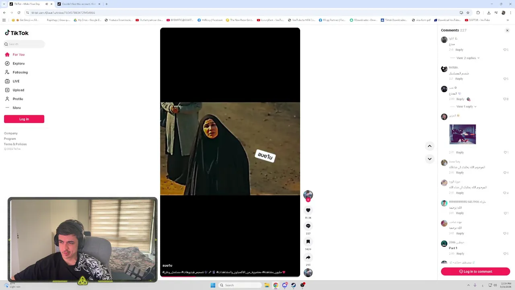Open Chrome from the taskbar
The width and height of the screenshot is (515, 290).
point(276,285)
